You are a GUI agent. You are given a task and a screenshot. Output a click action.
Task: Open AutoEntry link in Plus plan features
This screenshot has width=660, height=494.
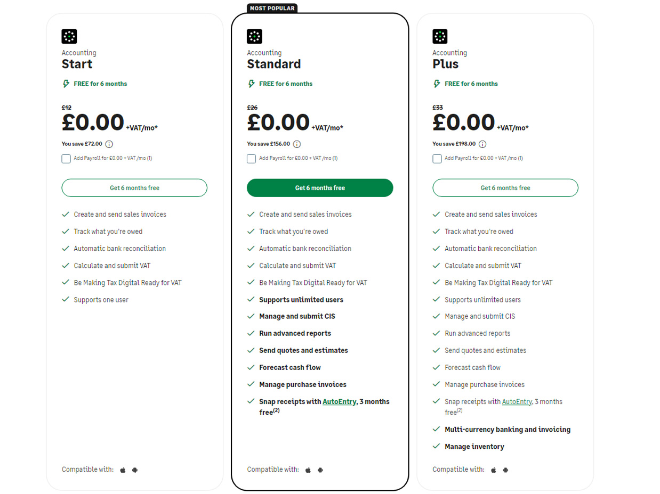[x=517, y=402]
